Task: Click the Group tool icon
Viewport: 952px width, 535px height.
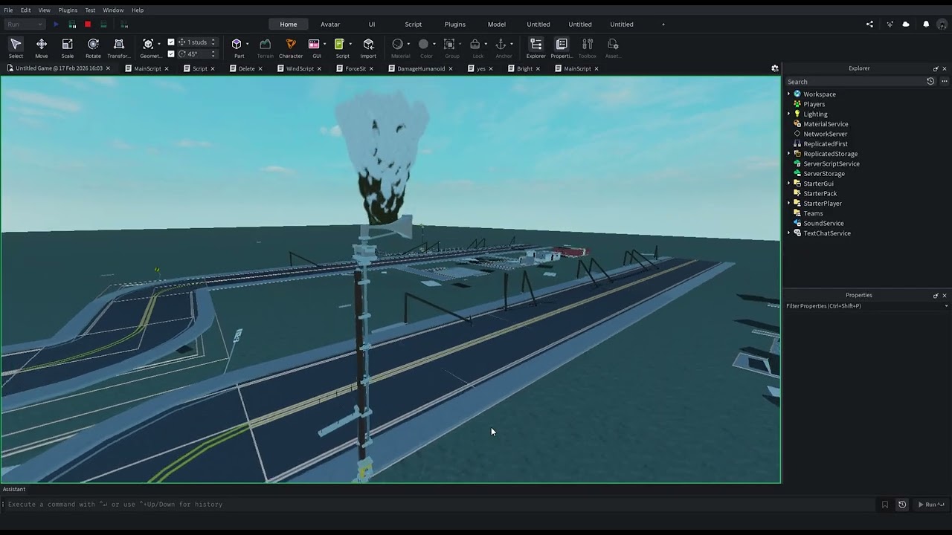Action: tap(449, 45)
